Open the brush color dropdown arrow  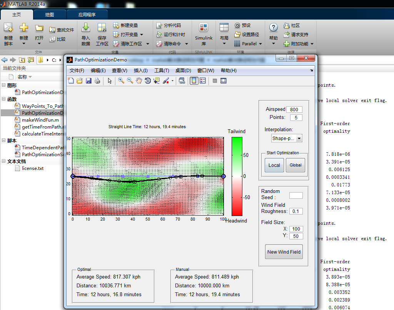(x=172, y=81)
